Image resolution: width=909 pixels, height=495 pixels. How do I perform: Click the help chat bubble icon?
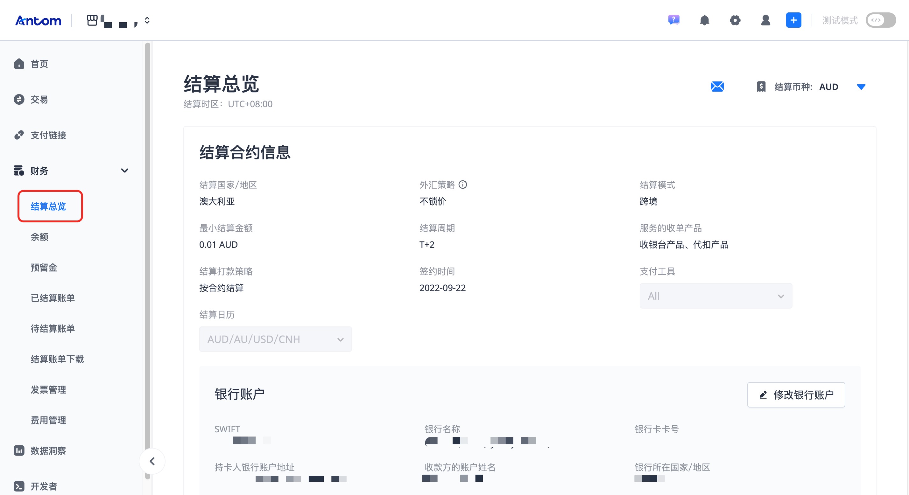674,20
